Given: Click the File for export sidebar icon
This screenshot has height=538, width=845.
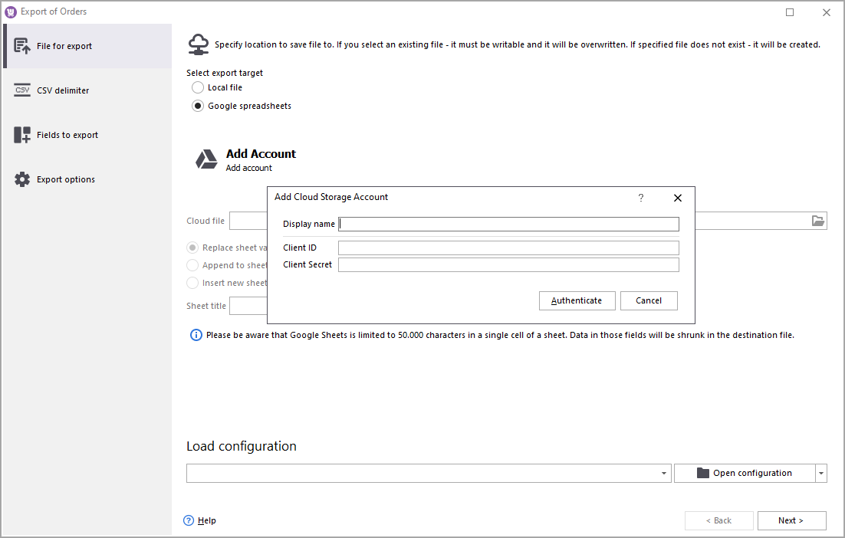Looking at the screenshot, I should 22,46.
